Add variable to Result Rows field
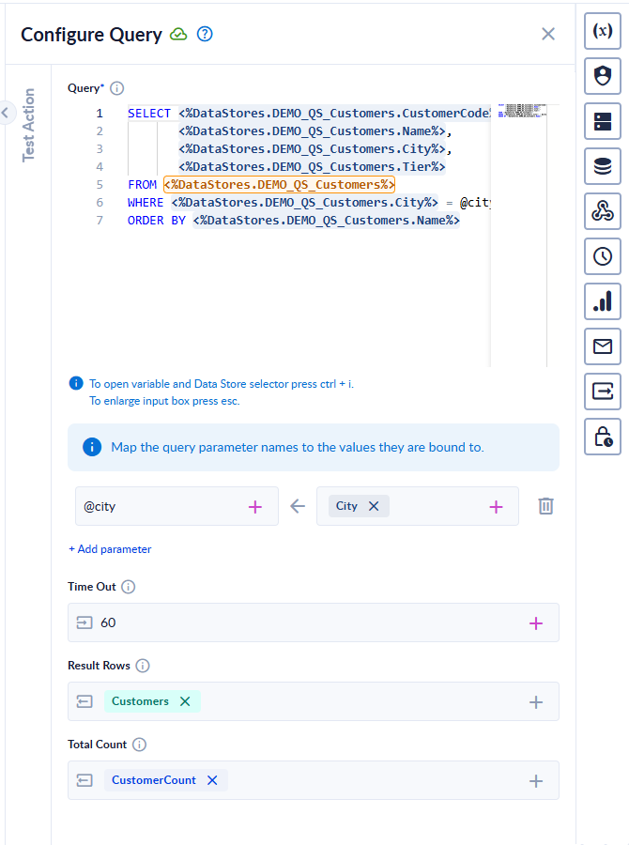This screenshot has height=845, width=629. coord(536,702)
